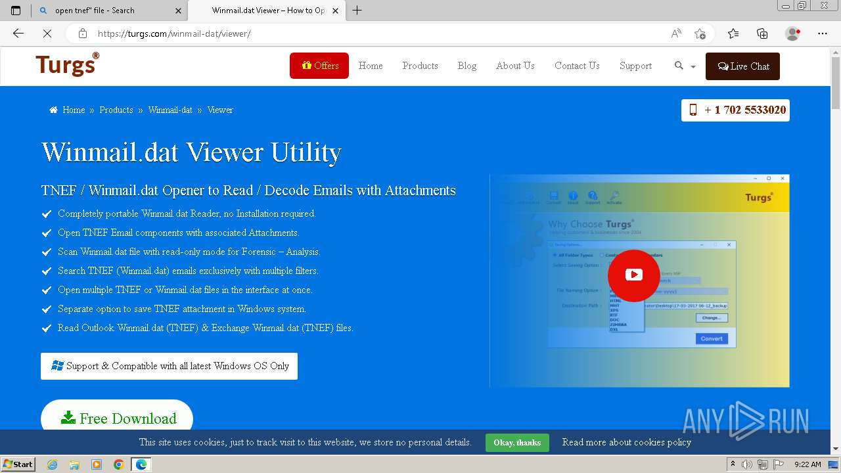Open Read more about cookies policy

click(626, 442)
